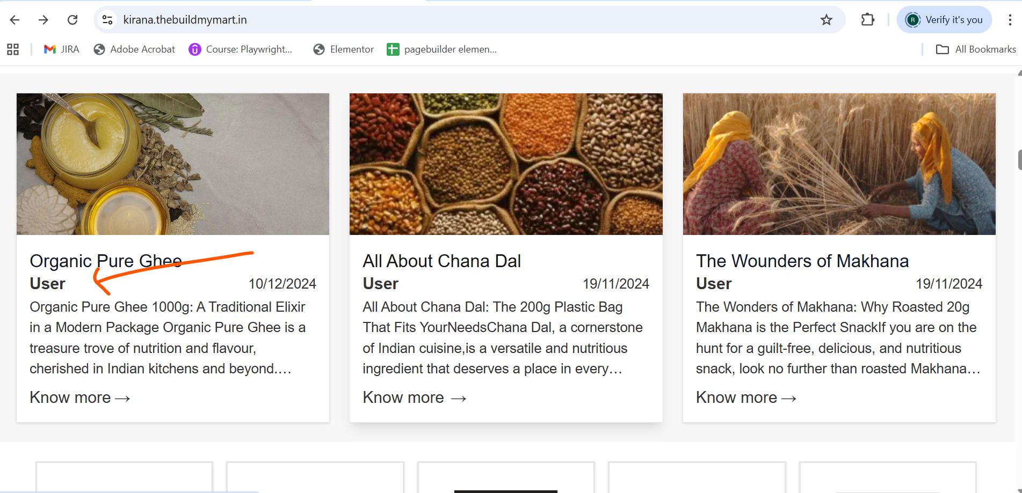Open the Extensions puzzle icon

tap(868, 20)
